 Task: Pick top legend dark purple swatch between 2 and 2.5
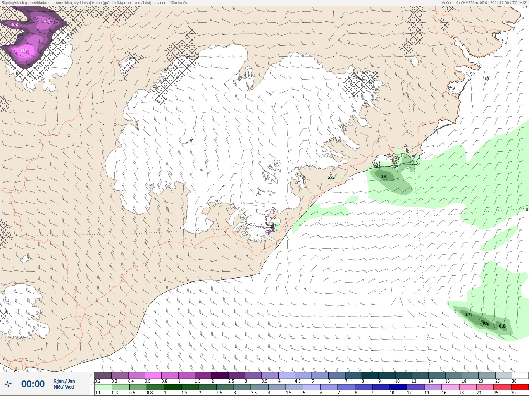220,375
